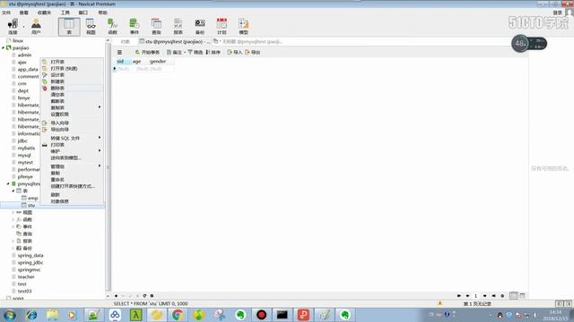The height and width of the screenshot is (322, 574).
Task: Select the Model (模型) toolbar icon
Action: (x=243, y=27)
